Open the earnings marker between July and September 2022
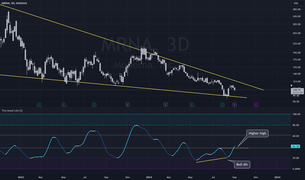Viewport: 305px width, 180px height. (x=94, y=105)
